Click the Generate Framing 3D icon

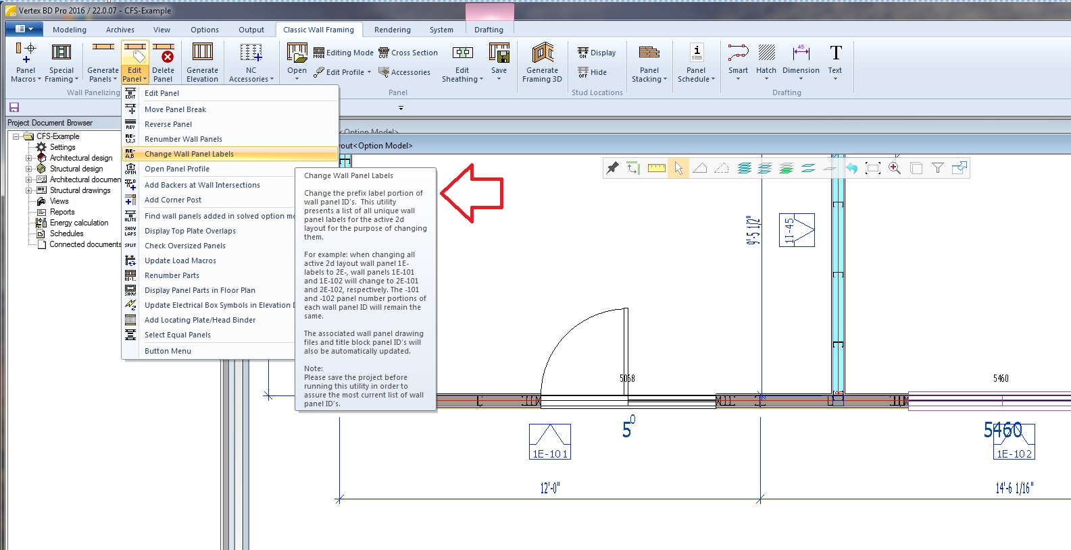pyautogui.click(x=542, y=62)
